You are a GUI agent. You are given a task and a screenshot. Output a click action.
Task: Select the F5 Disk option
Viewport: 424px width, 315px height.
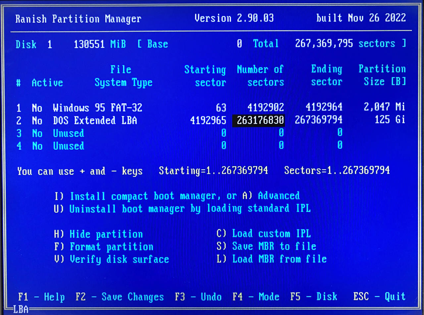(x=313, y=296)
